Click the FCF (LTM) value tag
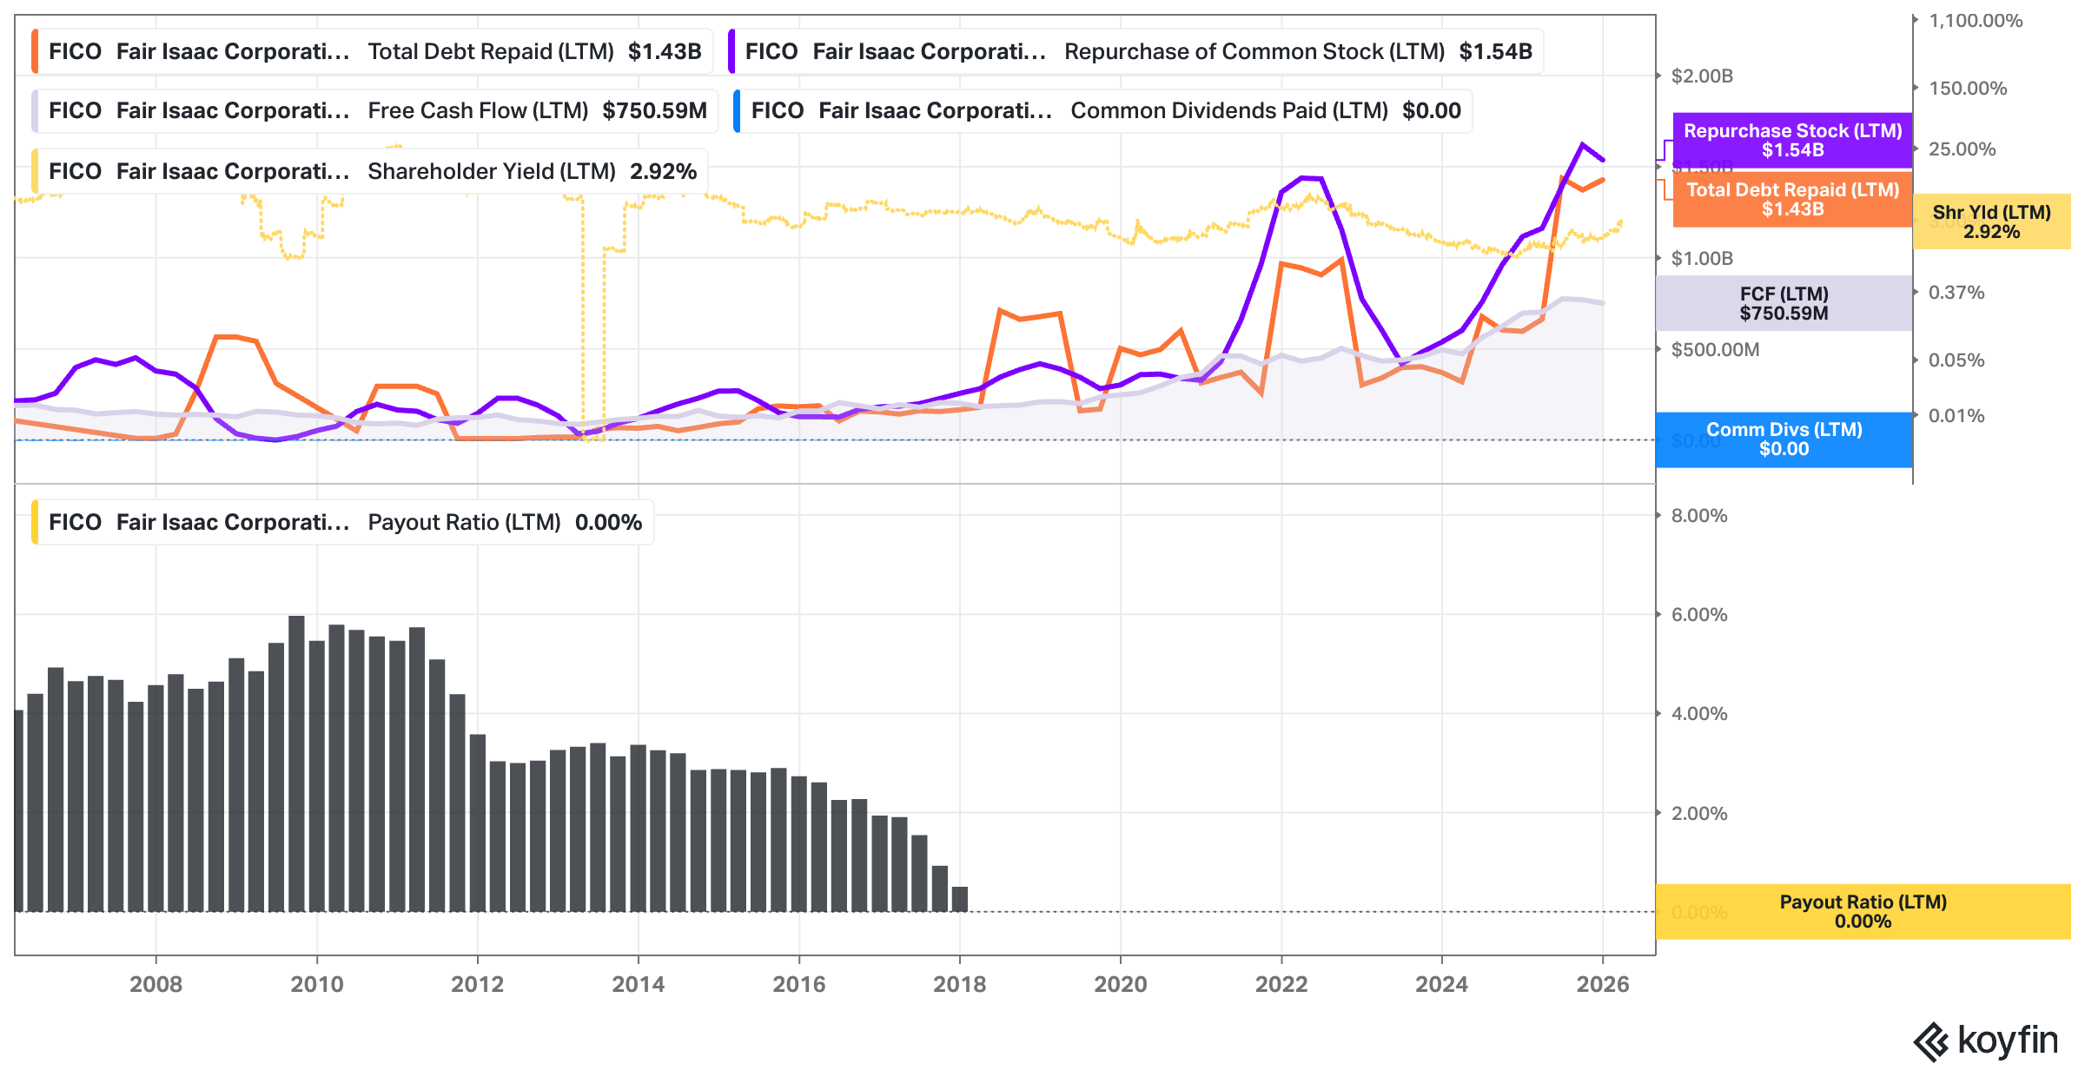 pyautogui.click(x=1784, y=303)
